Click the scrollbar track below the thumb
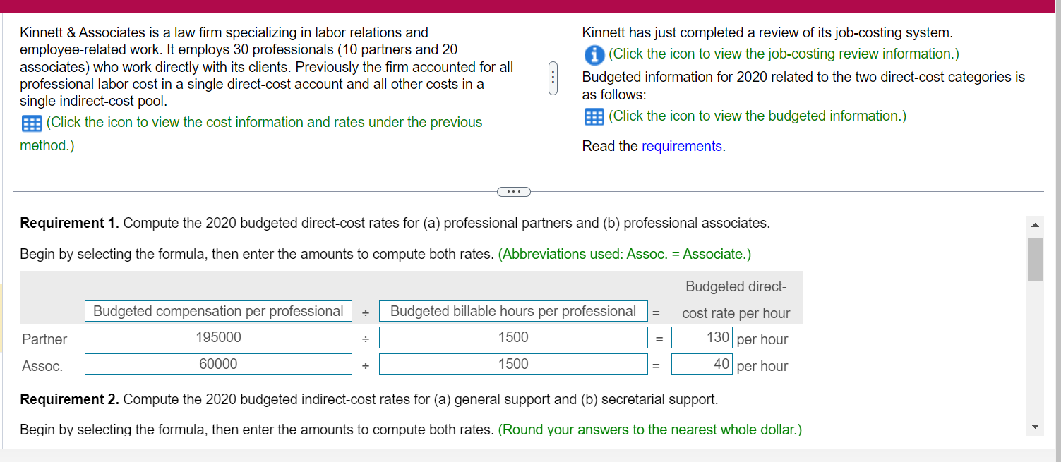This screenshot has height=462, width=1061. [x=1035, y=353]
